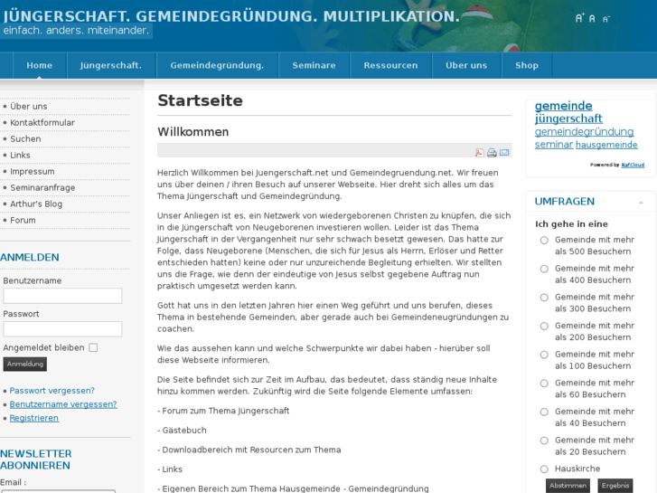Select 'mehr als 100 Besuchern' option
657x493 pixels.
pyautogui.click(x=544, y=355)
